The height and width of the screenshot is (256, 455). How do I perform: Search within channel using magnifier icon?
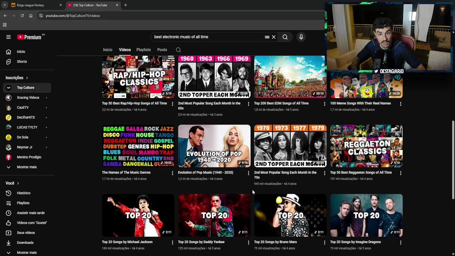(x=178, y=50)
